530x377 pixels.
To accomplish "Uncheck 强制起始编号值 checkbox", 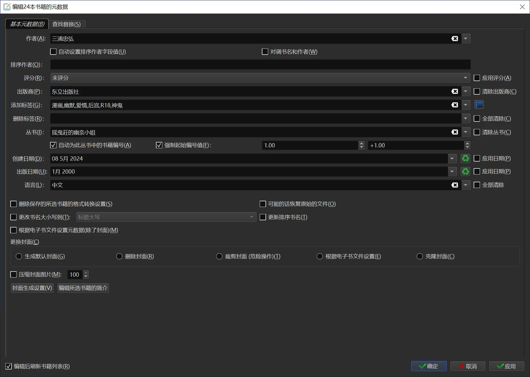I will pyautogui.click(x=159, y=145).
